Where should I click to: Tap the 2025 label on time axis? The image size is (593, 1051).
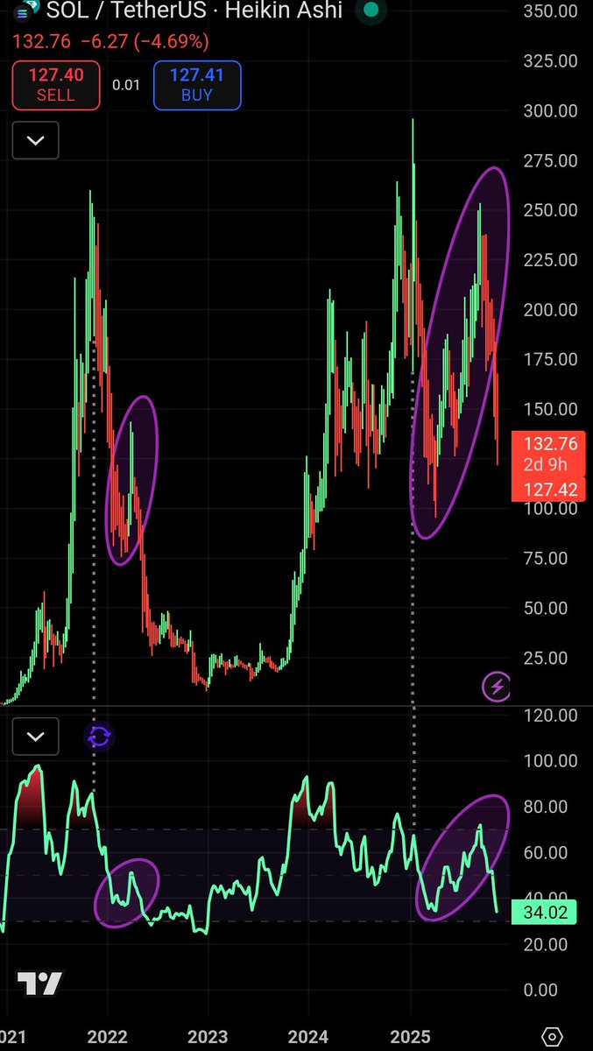point(411,1037)
